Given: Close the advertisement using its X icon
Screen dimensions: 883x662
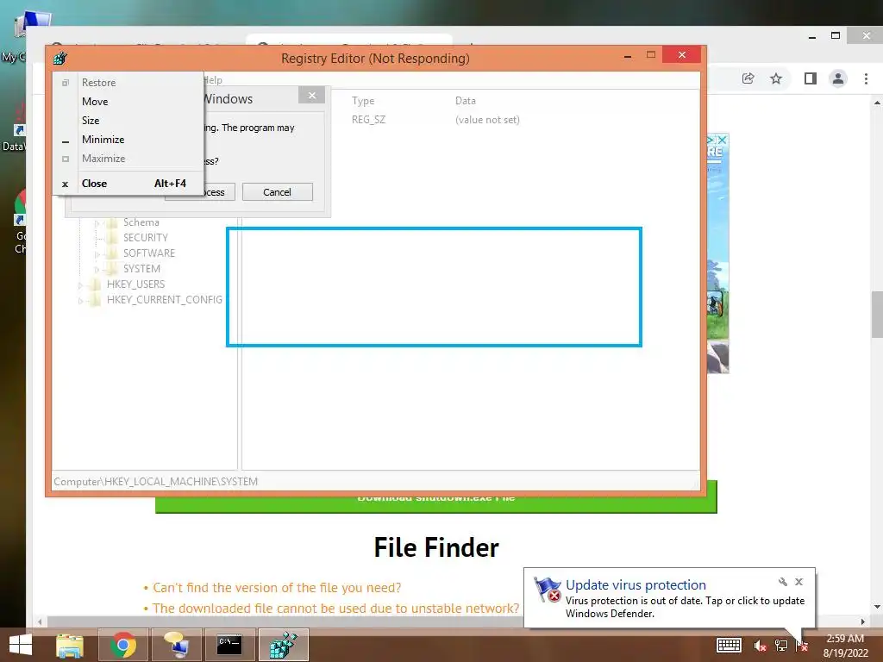Looking at the screenshot, I should pyautogui.click(x=723, y=140).
